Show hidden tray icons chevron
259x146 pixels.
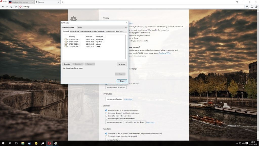[x=237, y=143]
